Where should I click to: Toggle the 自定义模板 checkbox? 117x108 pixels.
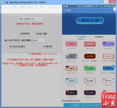click(36, 34)
